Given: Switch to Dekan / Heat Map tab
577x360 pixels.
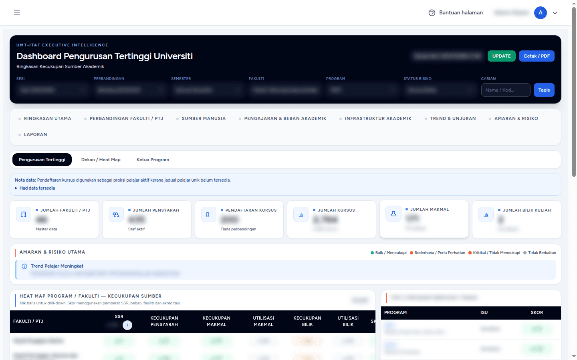Looking at the screenshot, I should [101, 160].
